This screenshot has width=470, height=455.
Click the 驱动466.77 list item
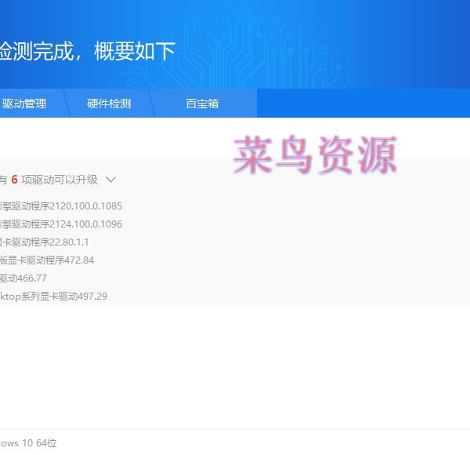(23, 278)
